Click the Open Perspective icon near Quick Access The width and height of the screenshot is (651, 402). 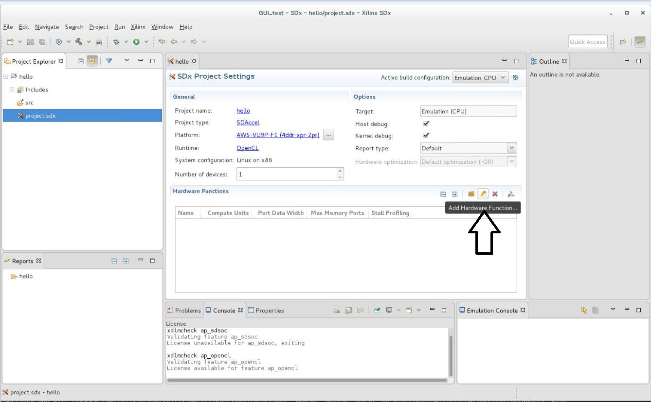[623, 42]
